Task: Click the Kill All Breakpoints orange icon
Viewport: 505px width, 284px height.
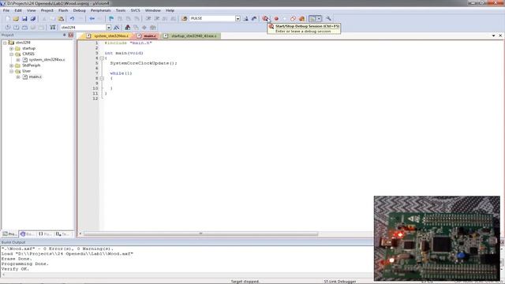Action: click(x=301, y=19)
